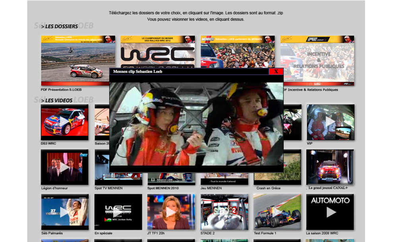This screenshot has width=407, height=242.
Task: Download the PDF Présentation S.LOEB dossier
Action: pyautogui.click(x=78, y=59)
